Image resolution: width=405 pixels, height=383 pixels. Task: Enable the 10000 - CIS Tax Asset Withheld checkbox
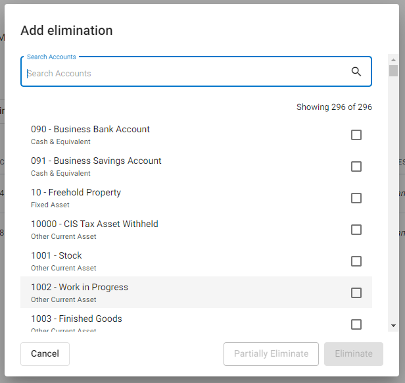tap(356, 230)
